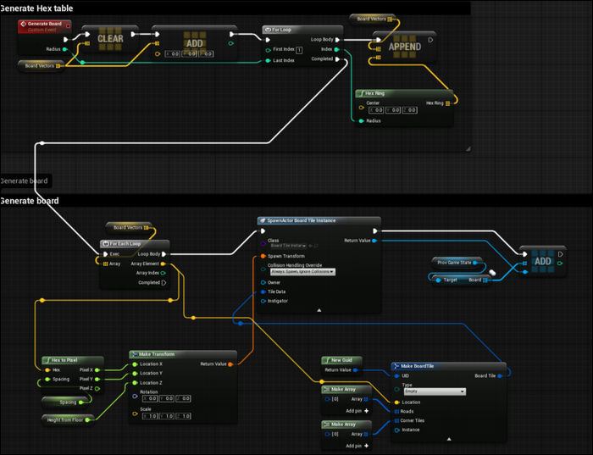
Task: Click the Location X pin label in Make Transform
Action: pyautogui.click(x=152, y=364)
